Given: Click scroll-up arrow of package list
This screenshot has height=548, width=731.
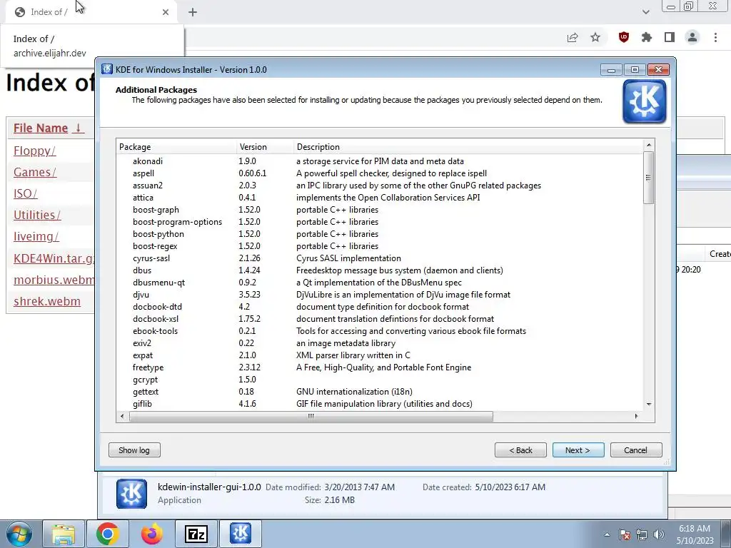Looking at the screenshot, I should (648, 146).
